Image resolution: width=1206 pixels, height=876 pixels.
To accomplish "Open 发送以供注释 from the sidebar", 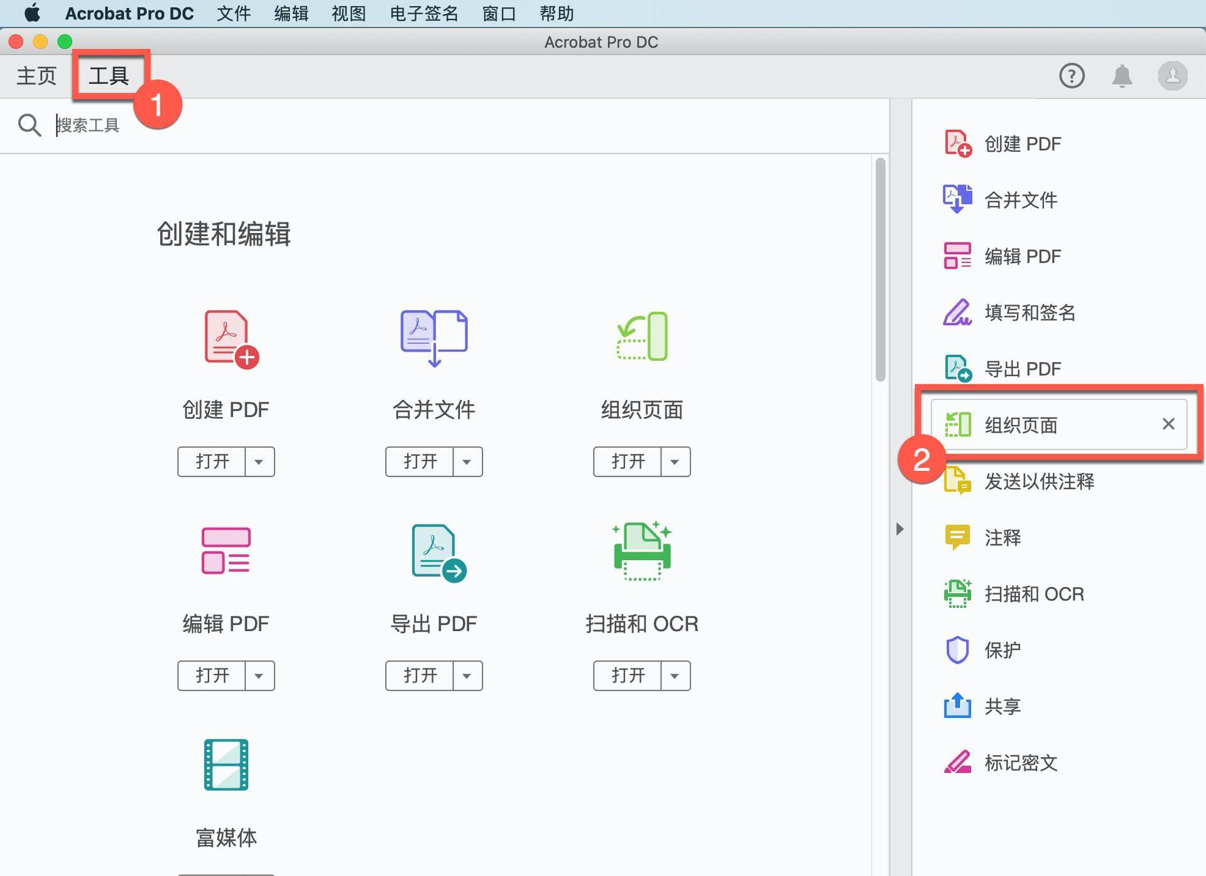I will coord(1038,482).
